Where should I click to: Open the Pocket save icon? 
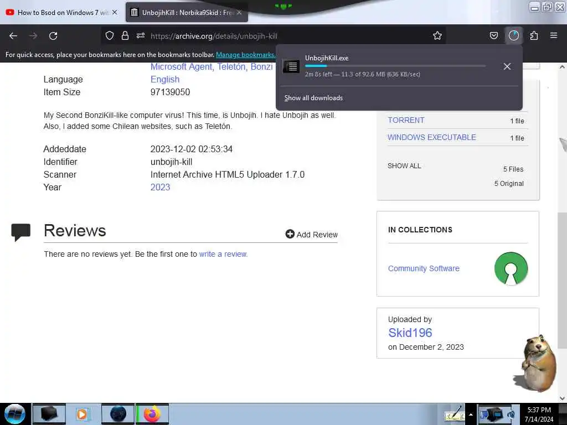493,35
